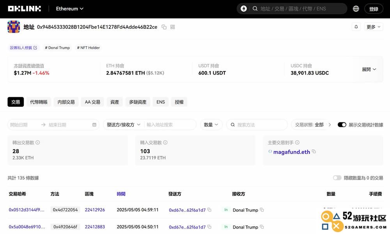Click info icon next to 主要交易對手

click(297, 143)
